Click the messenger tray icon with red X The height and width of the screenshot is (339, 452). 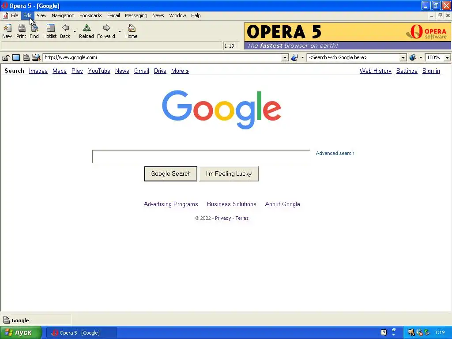[x=419, y=332]
